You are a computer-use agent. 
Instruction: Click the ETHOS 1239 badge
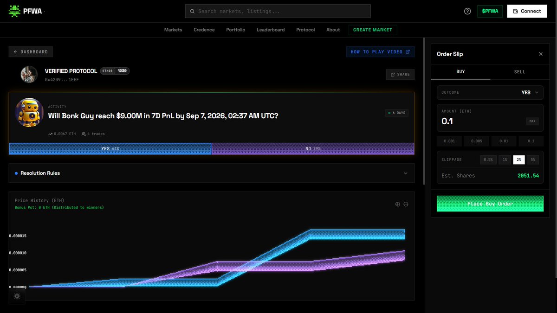pos(115,71)
